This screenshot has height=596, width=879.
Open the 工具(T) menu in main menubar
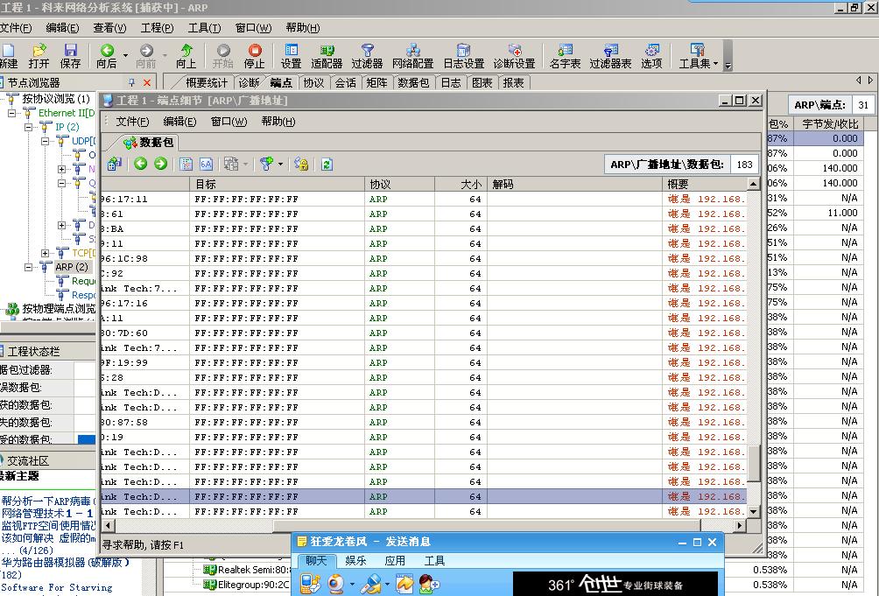point(204,28)
